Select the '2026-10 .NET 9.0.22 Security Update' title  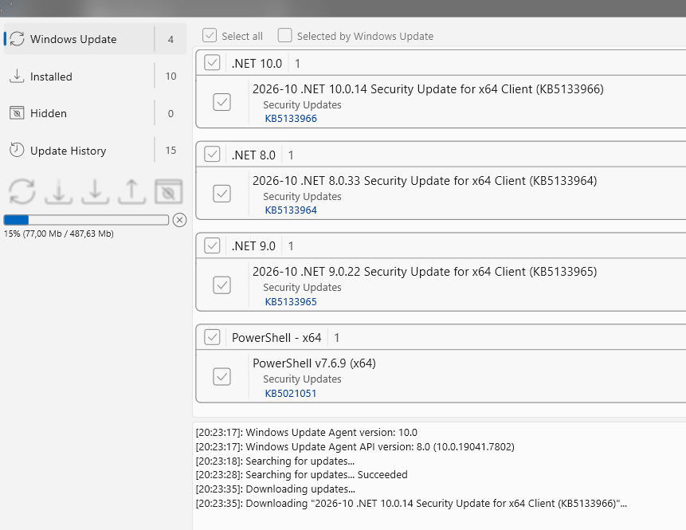(425, 271)
